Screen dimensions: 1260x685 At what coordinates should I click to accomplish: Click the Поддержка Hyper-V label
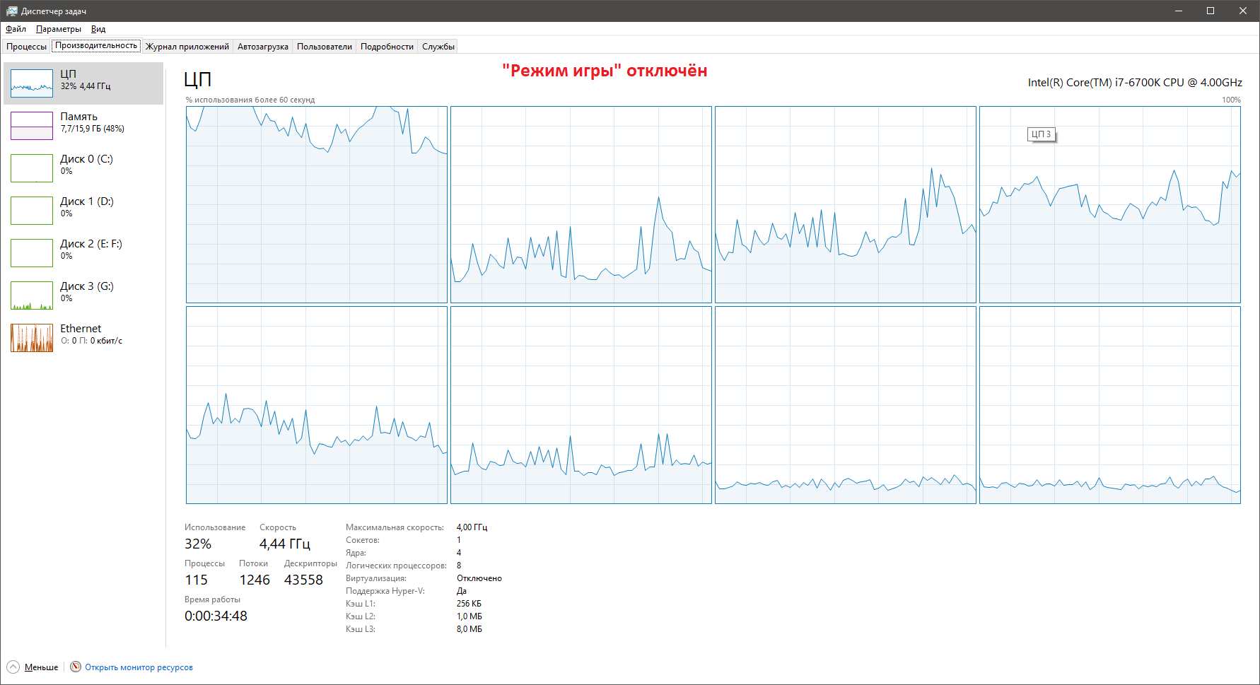[x=385, y=591]
